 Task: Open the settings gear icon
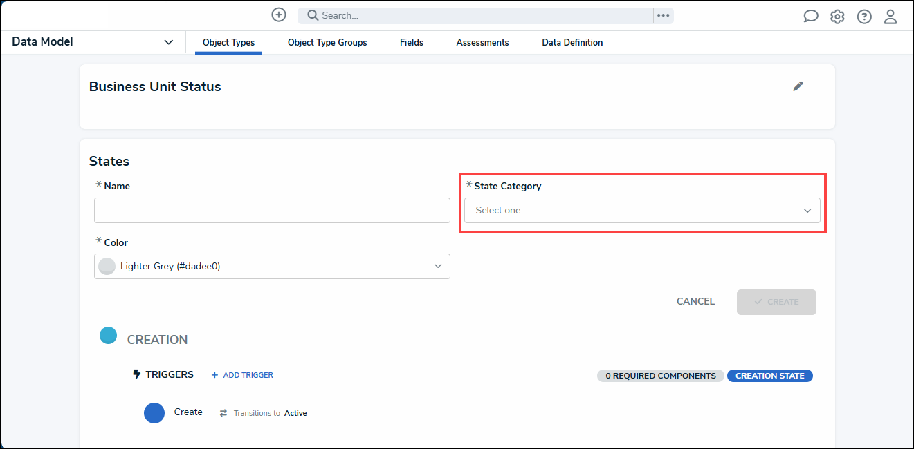(x=837, y=17)
